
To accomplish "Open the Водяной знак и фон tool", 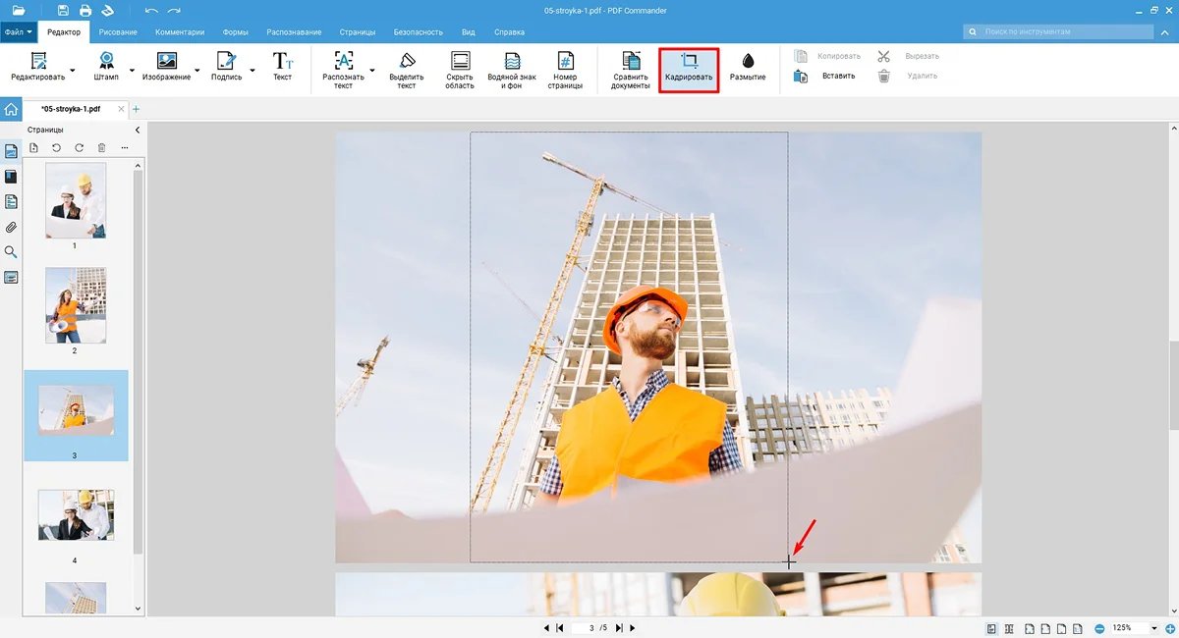I will (512, 68).
